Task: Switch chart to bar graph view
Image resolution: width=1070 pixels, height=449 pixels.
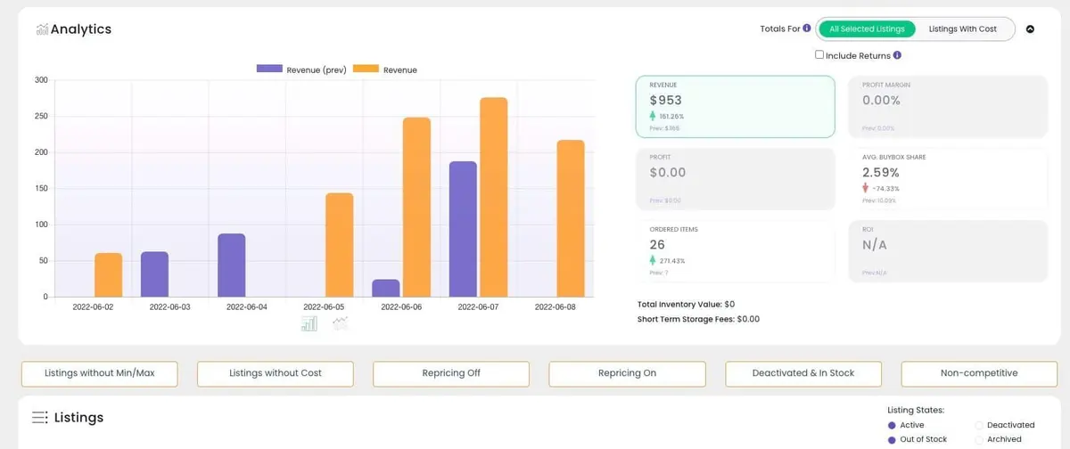Action: [309, 323]
